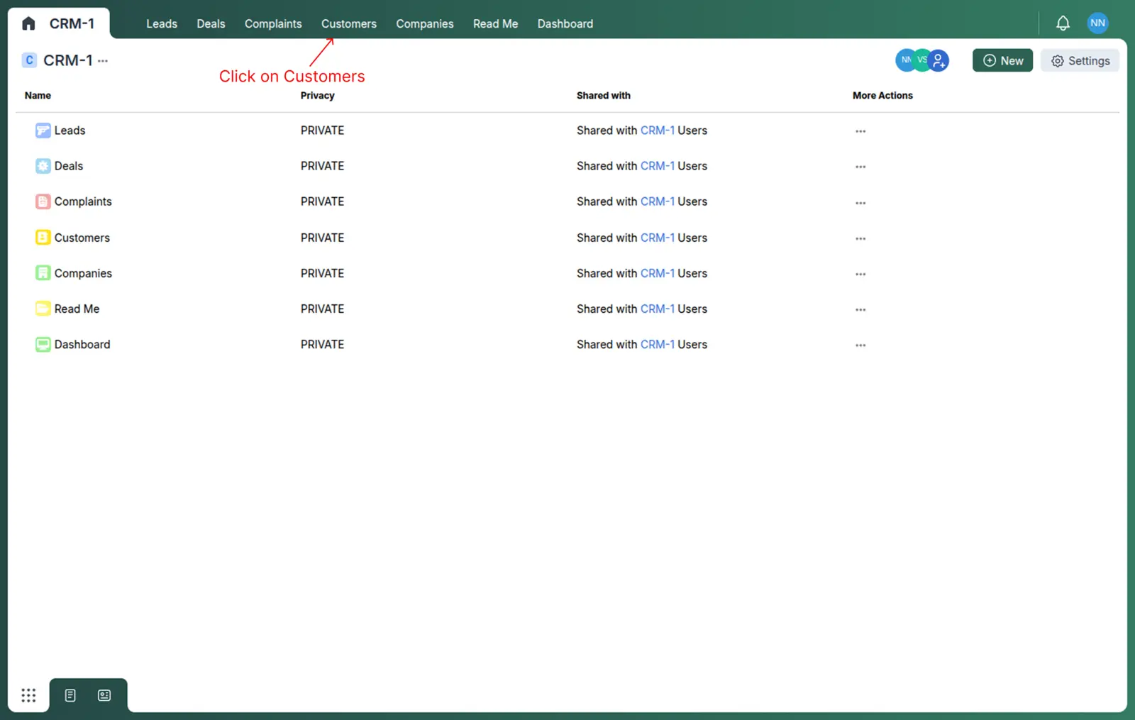Click the home icon next to CRM-1
This screenshot has height=720, width=1135.
tap(28, 23)
